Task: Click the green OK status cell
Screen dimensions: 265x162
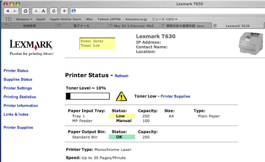Action: click(122, 137)
